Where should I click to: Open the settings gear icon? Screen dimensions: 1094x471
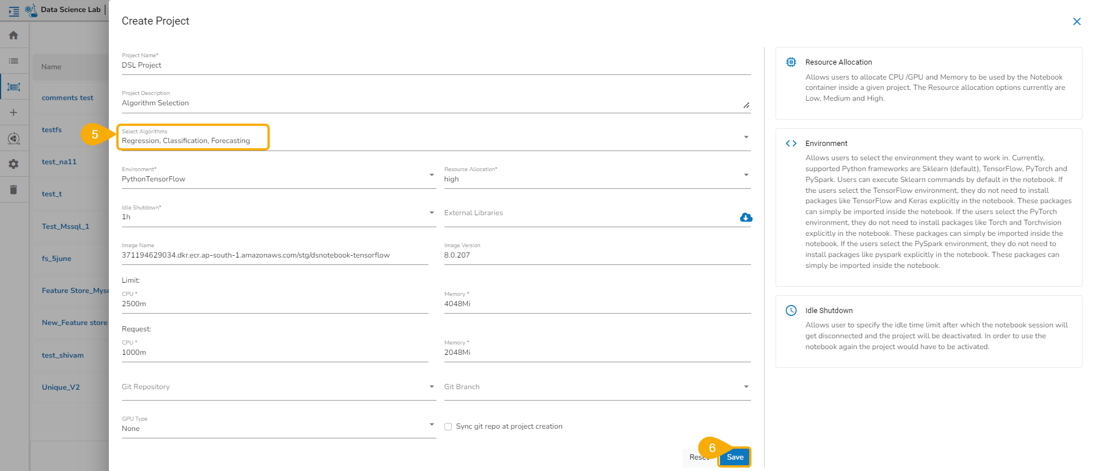point(14,164)
